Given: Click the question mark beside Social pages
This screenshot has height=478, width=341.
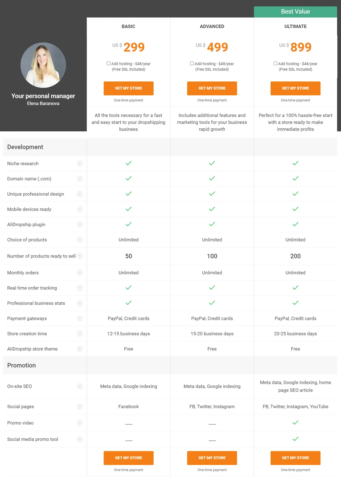Looking at the screenshot, I should pyautogui.click(x=80, y=406).
